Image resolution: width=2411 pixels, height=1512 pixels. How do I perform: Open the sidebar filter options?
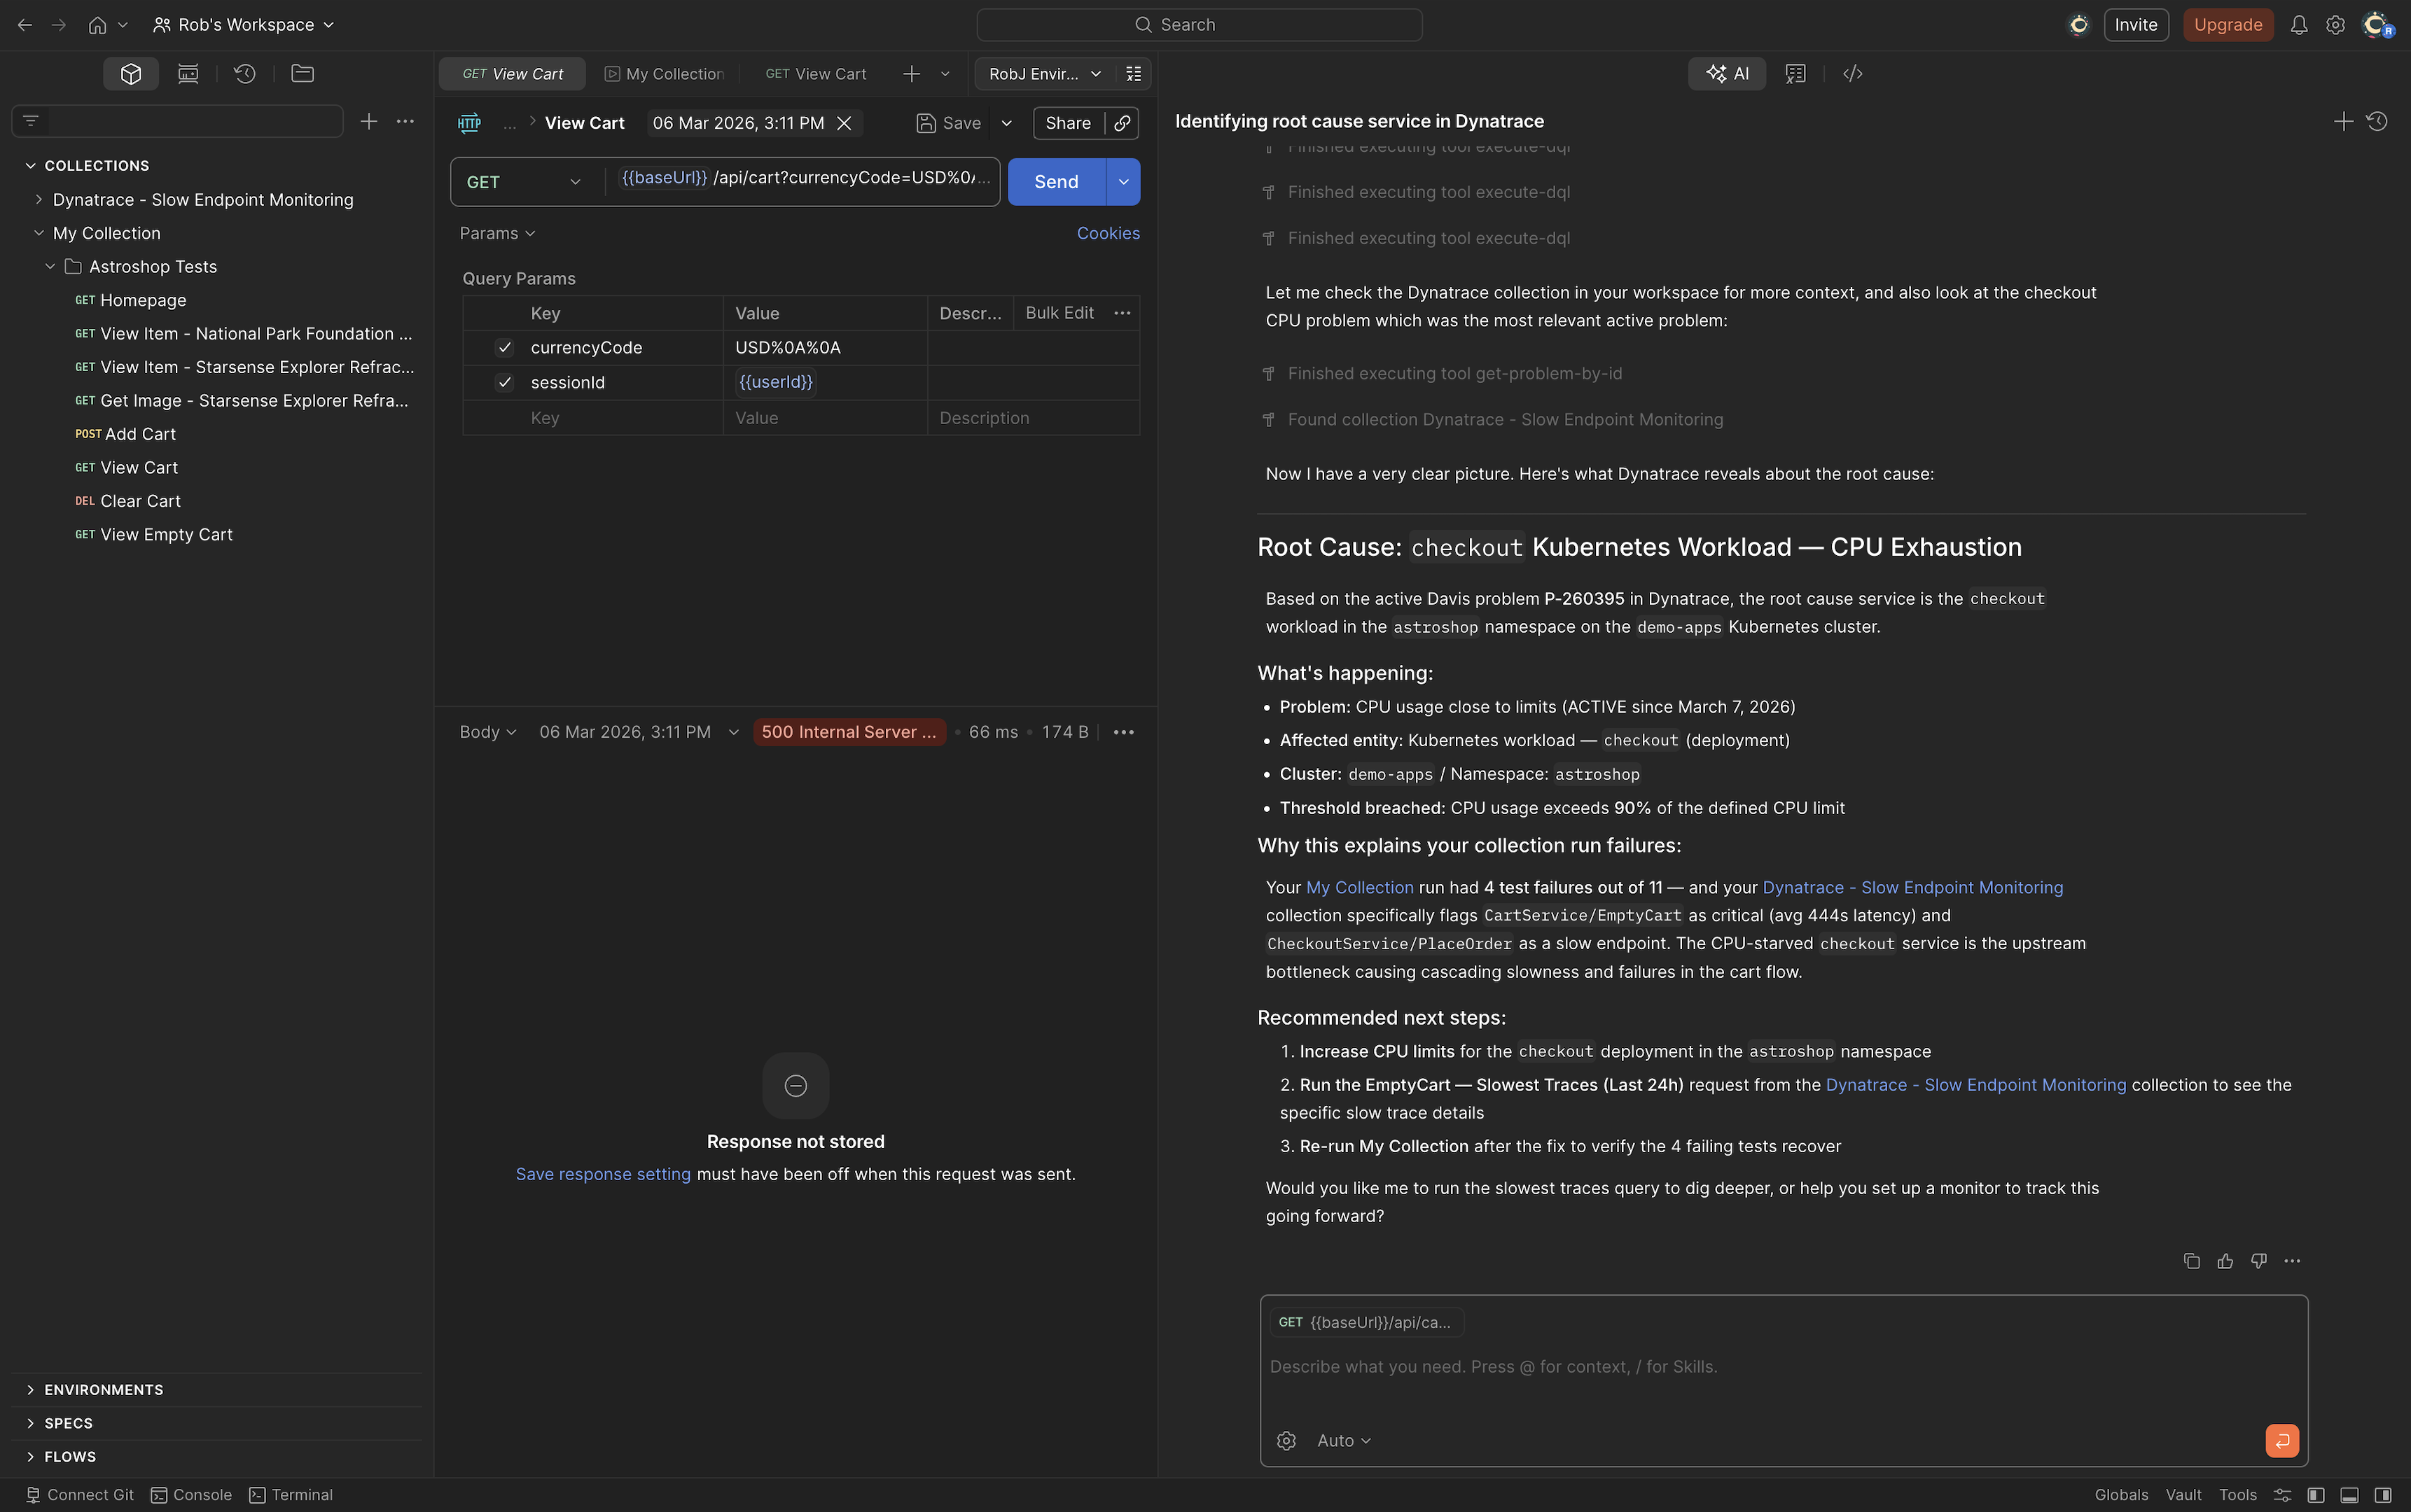30,120
